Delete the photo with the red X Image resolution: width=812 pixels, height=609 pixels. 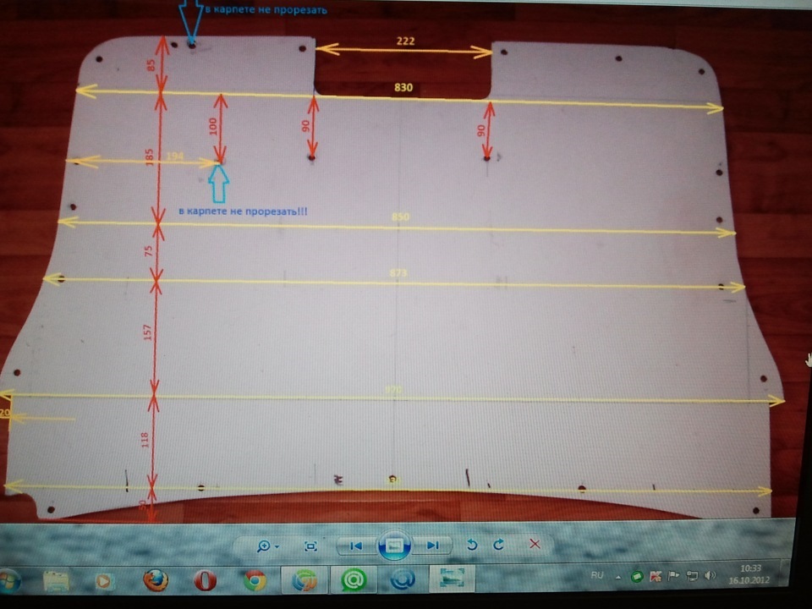click(x=535, y=544)
